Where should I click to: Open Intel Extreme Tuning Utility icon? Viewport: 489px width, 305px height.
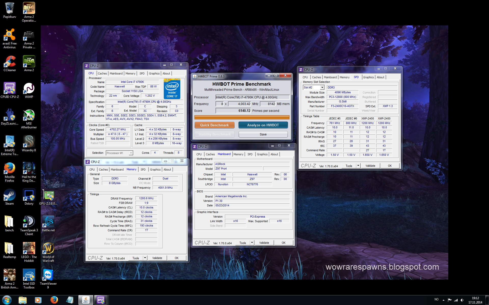(9, 145)
